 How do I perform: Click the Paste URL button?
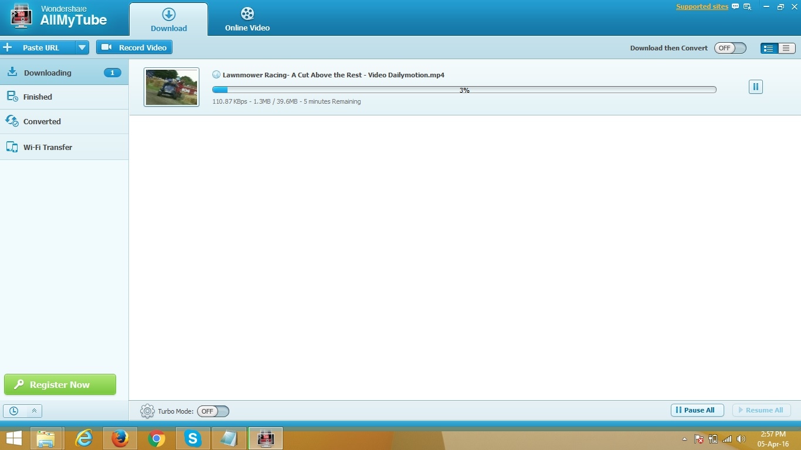[38, 47]
